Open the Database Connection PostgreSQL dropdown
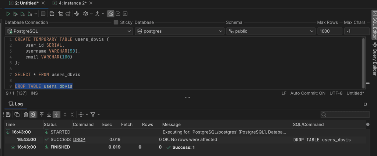377x156 pixels. click(x=69, y=31)
